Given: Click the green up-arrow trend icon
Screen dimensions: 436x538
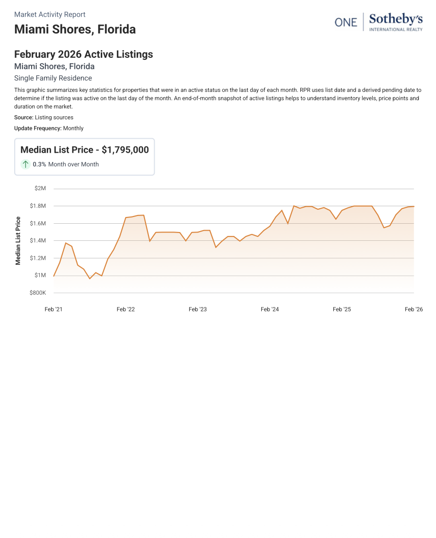Looking at the screenshot, I should coord(25,164).
